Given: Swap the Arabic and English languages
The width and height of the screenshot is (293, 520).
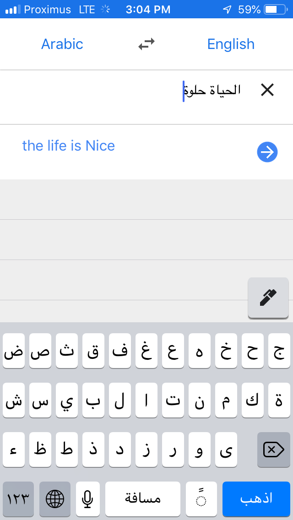Looking at the screenshot, I should click(146, 44).
